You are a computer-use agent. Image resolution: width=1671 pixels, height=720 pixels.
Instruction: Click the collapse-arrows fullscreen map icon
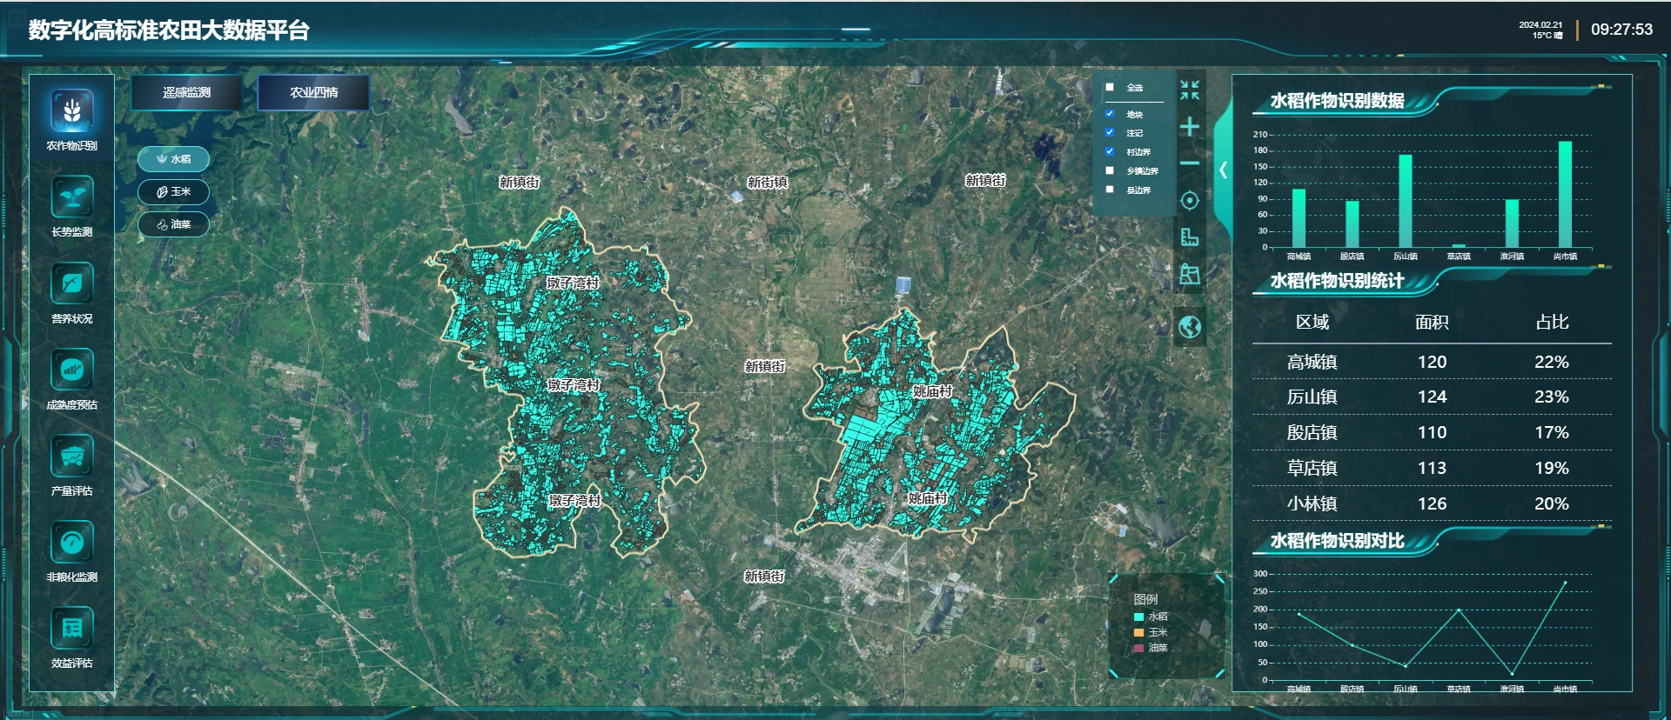coord(1190,90)
